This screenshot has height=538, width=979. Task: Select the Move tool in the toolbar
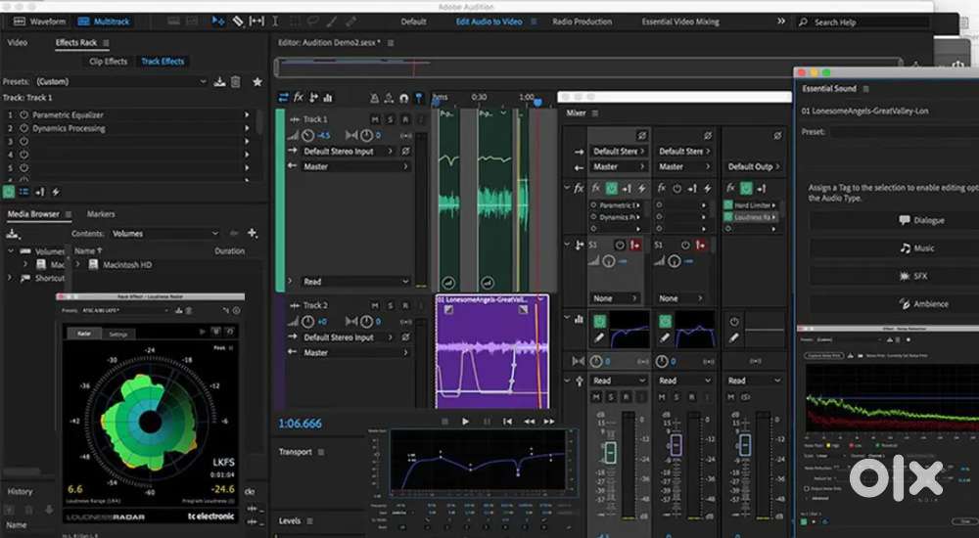coord(218,22)
